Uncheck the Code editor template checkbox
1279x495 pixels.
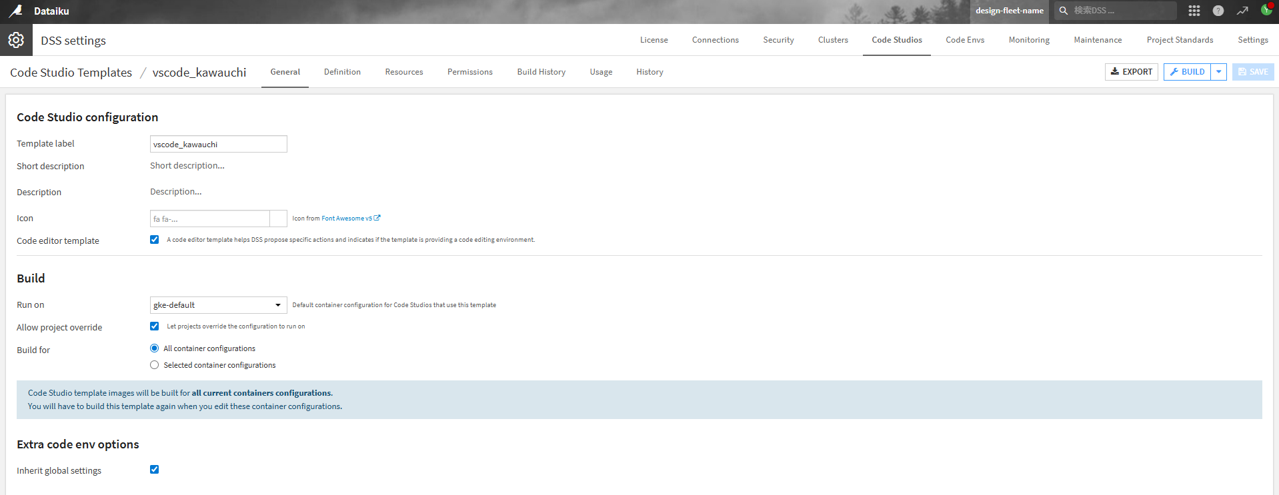155,240
